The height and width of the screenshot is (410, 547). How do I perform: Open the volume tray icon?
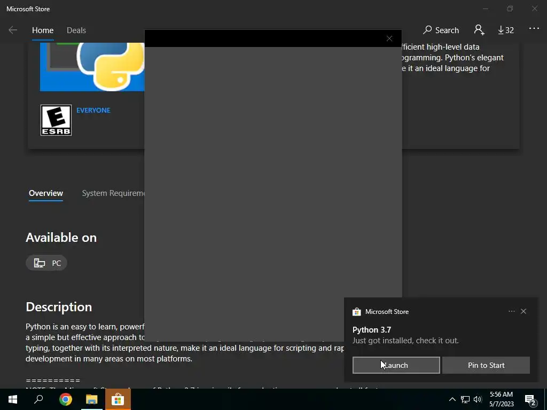coord(478,399)
